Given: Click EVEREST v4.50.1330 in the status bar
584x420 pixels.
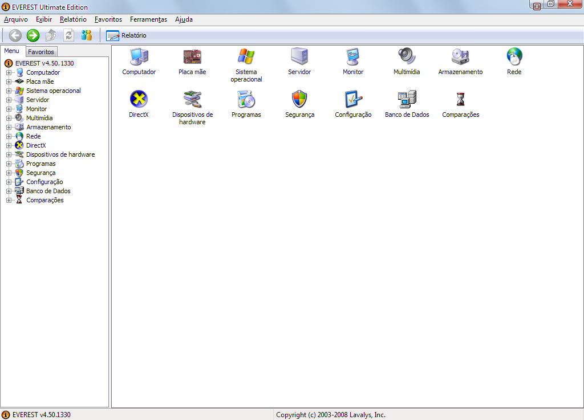Looking at the screenshot, I should point(41,415).
